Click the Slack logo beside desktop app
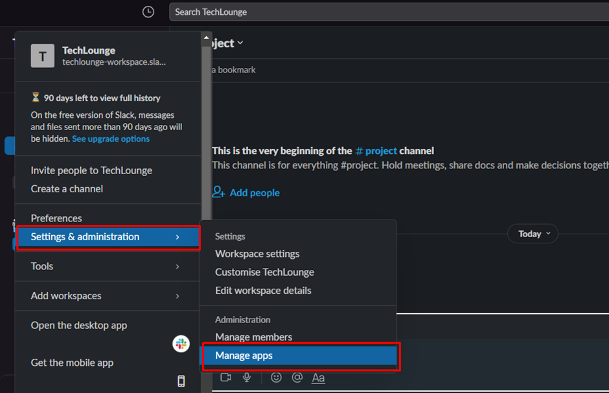 tap(181, 344)
